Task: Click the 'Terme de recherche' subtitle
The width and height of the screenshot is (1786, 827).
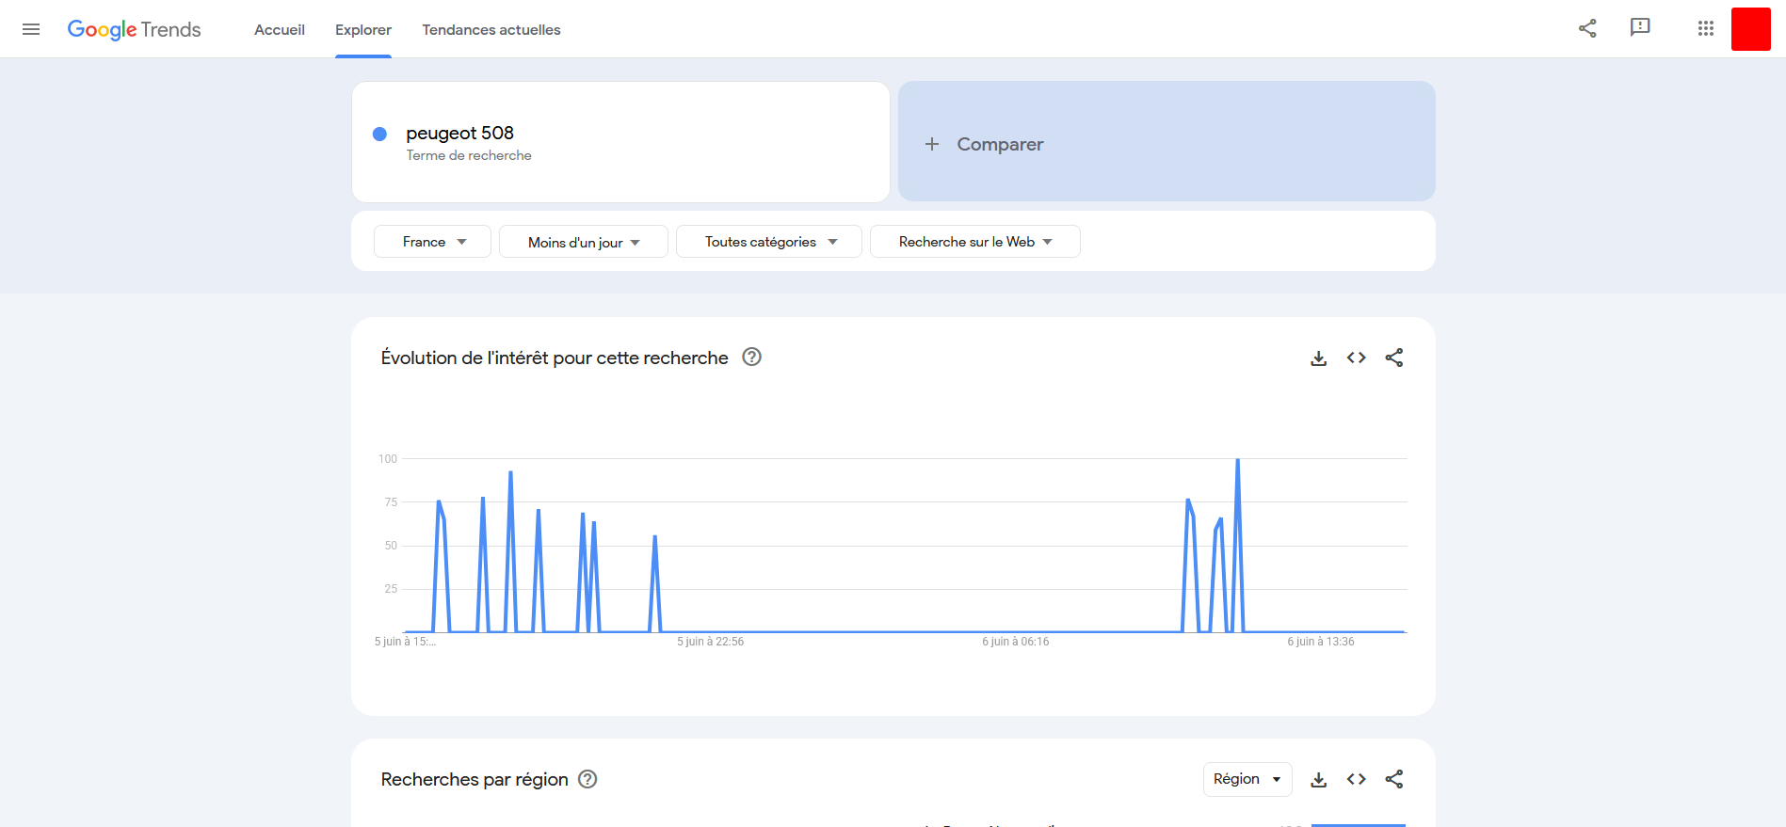Action: click(469, 155)
